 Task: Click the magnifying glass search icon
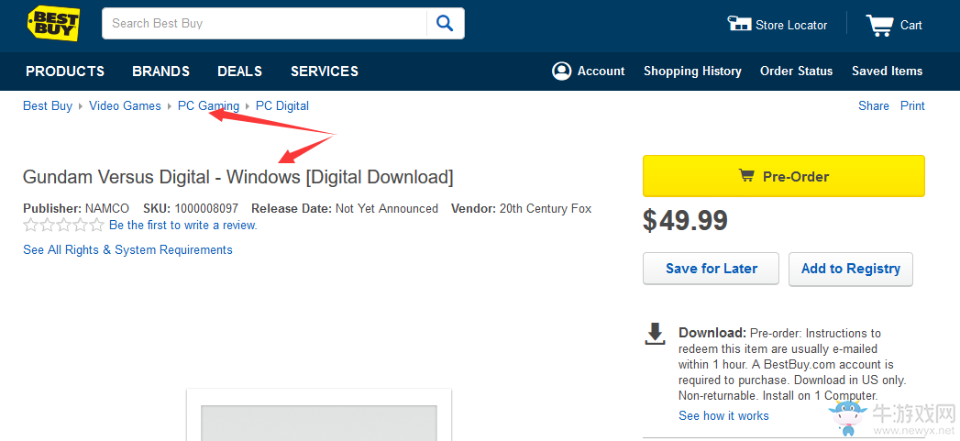point(445,23)
